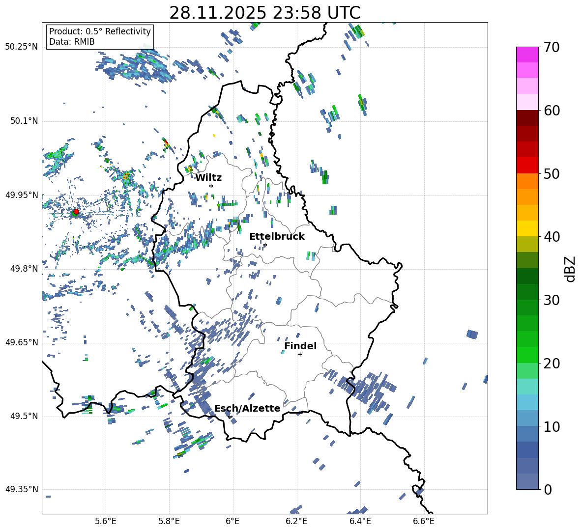
Task: Click the Esch/Alzette station cross marker
Action: (x=230, y=417)
